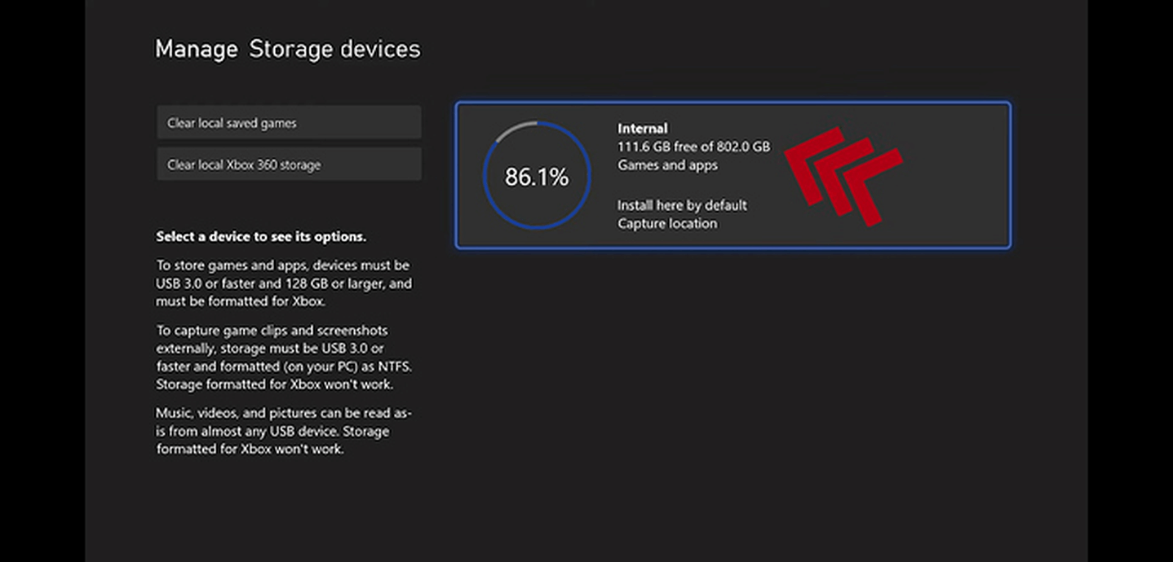
Task: Click the 86.1% percentage number
Action: click(x=536, y=177)
